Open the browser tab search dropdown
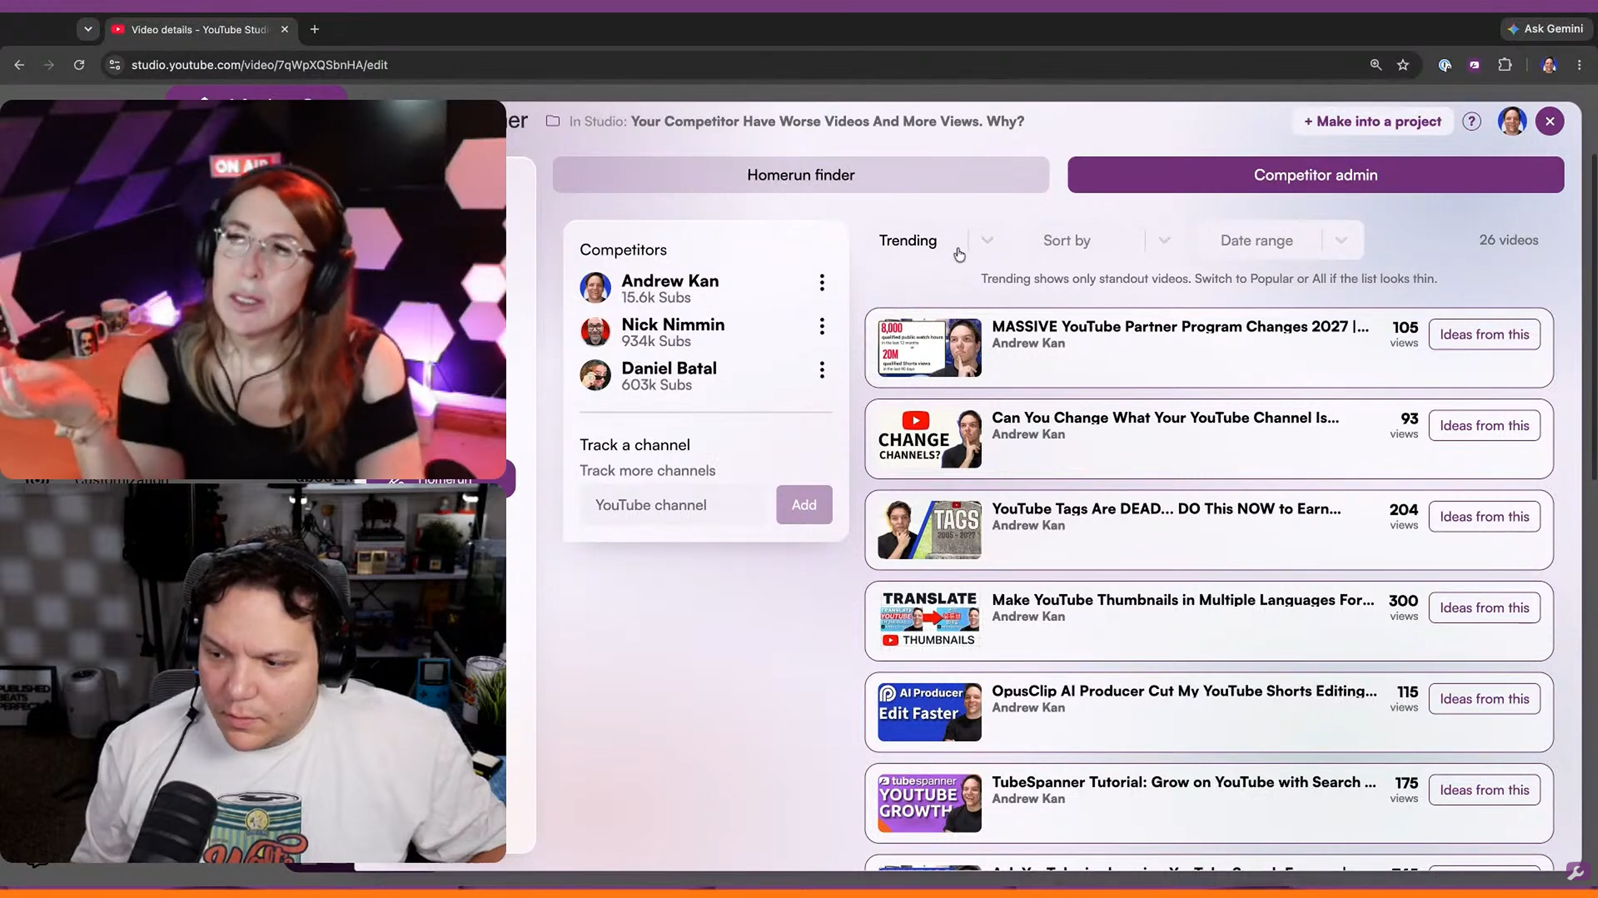 tap(88, 29)
